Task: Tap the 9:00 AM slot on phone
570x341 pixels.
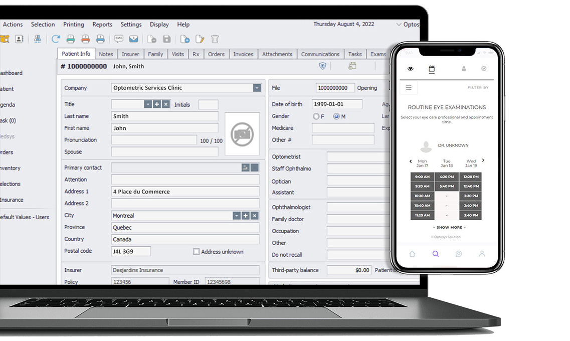Action: tap(422, 177)
